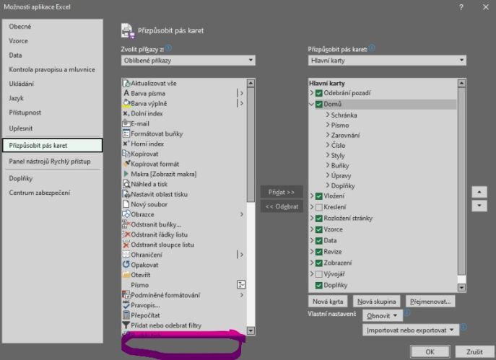Click the Nový soubor page icon

pos(126,204)
